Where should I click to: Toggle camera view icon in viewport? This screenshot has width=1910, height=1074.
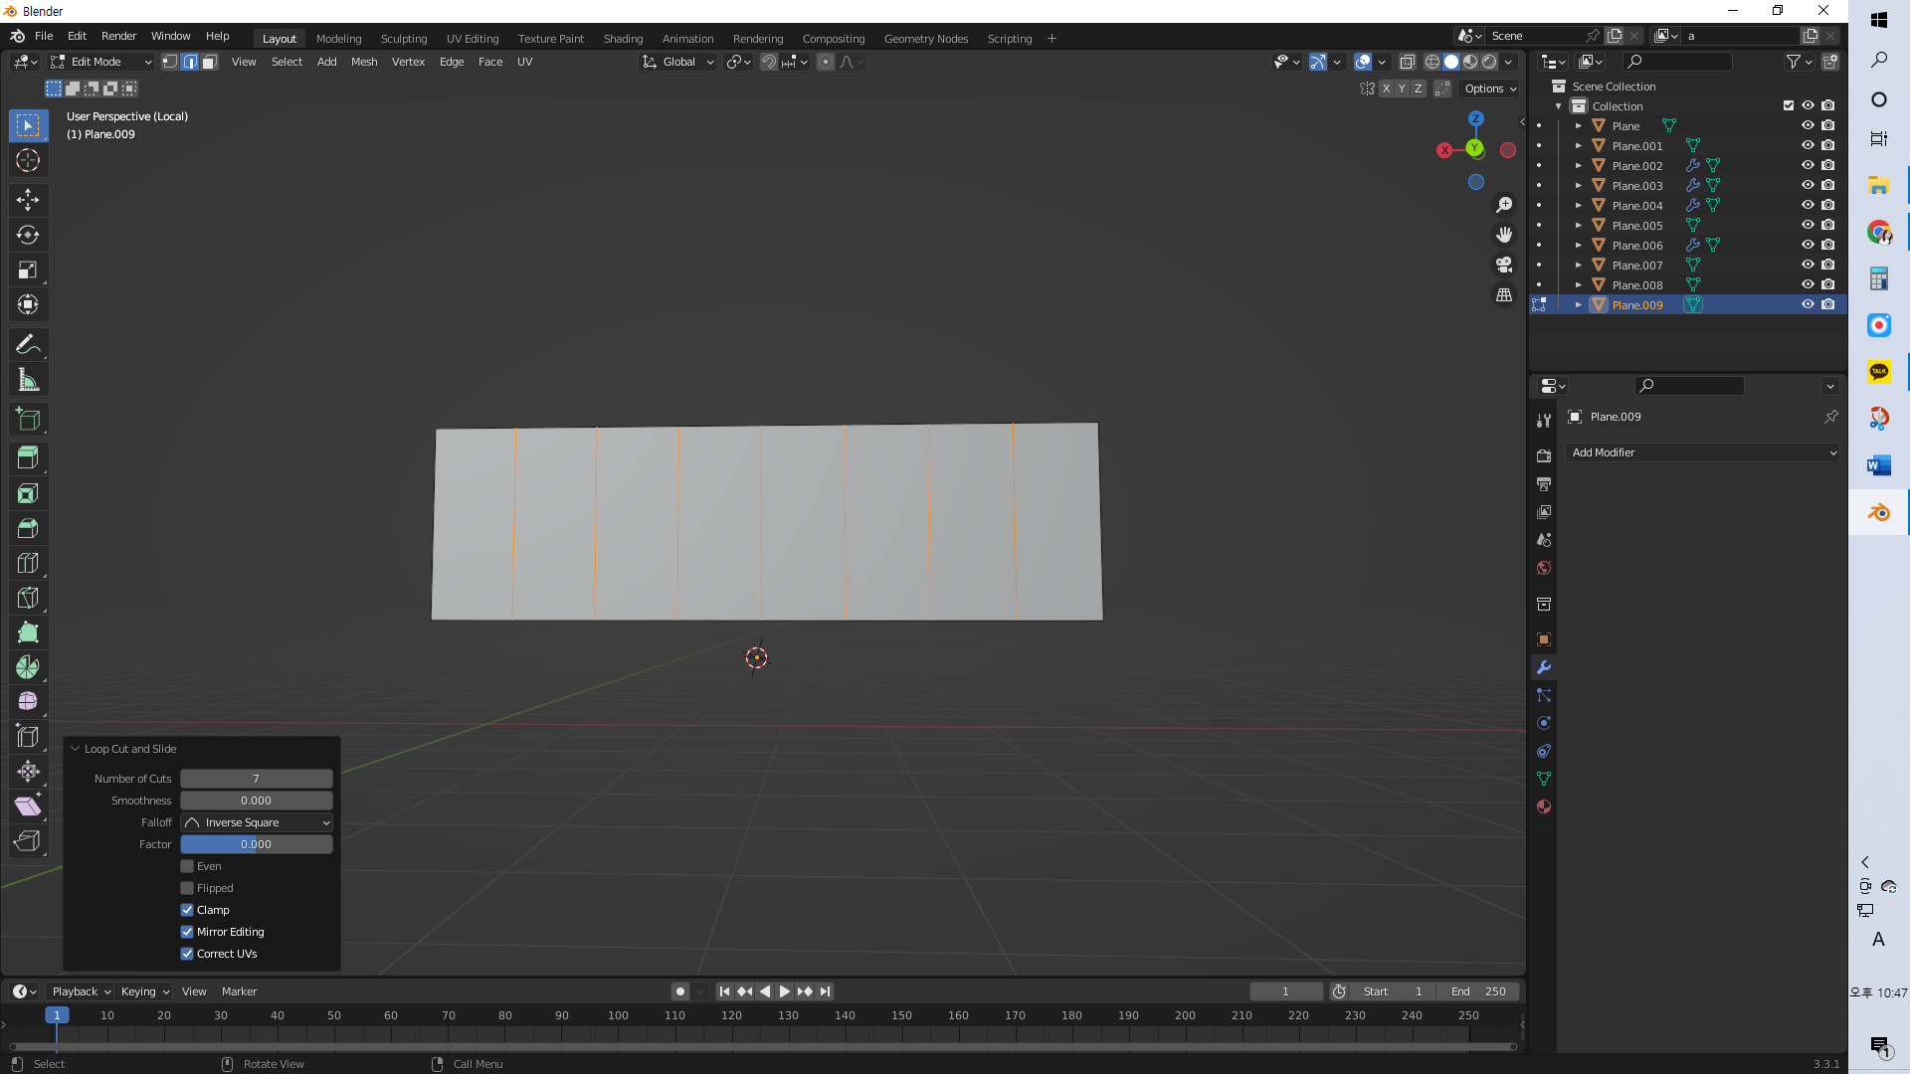[1504, 265]
